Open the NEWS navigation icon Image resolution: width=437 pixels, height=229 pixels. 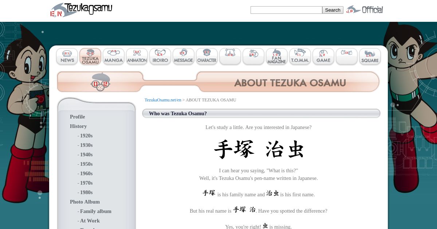tap(67, 57)
